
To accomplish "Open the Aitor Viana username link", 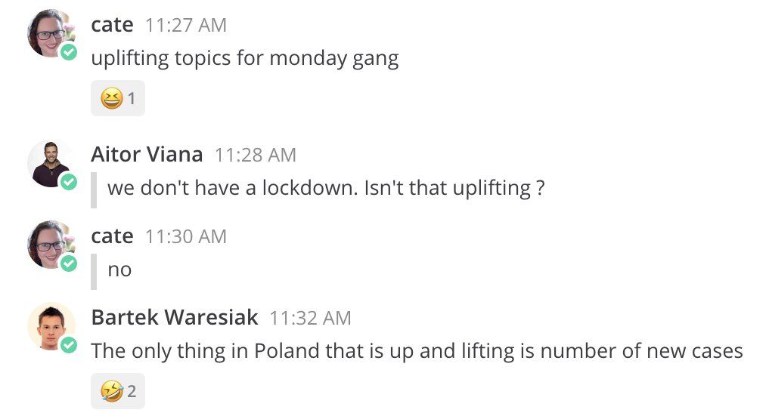I will (147, 155).
